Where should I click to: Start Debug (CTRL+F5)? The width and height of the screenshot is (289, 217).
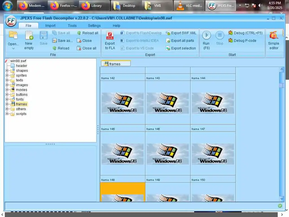click(245, 33)
